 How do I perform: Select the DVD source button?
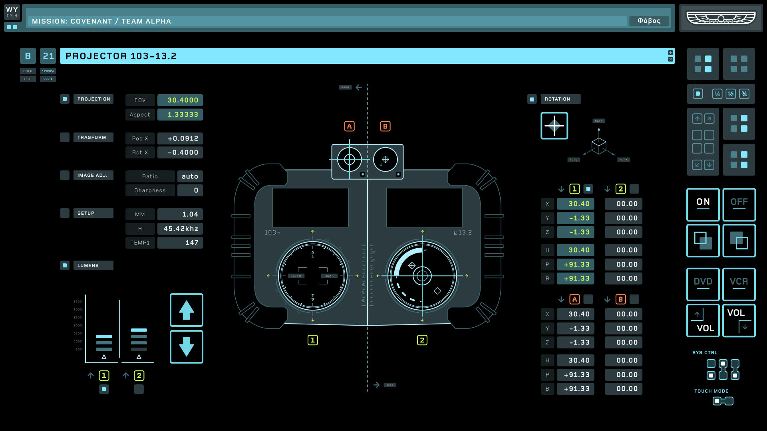coord(703,284)
